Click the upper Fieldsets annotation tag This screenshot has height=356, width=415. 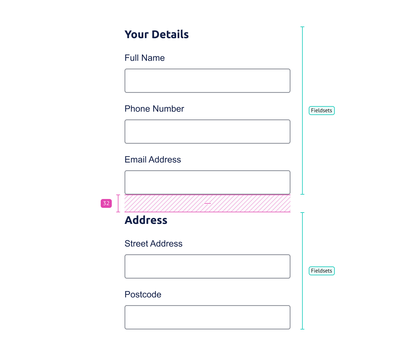click(x=321, y=111)
